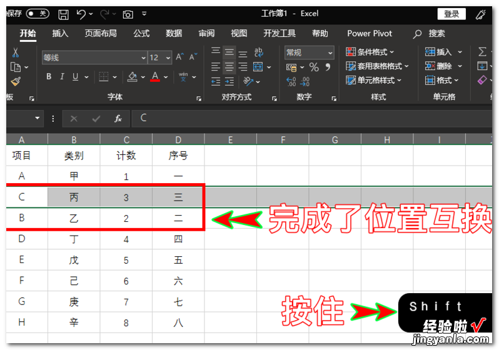Toggle middle vertical alignment
The height and width of the screenshot is (350, 499).
click(x=229, y=52)
